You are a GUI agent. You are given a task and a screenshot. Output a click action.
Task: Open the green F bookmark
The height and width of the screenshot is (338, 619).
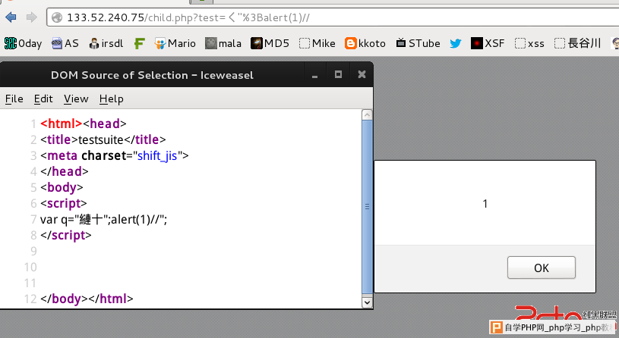coord(139,43)
